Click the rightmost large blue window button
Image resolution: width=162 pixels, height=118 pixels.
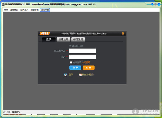(159, 4)
